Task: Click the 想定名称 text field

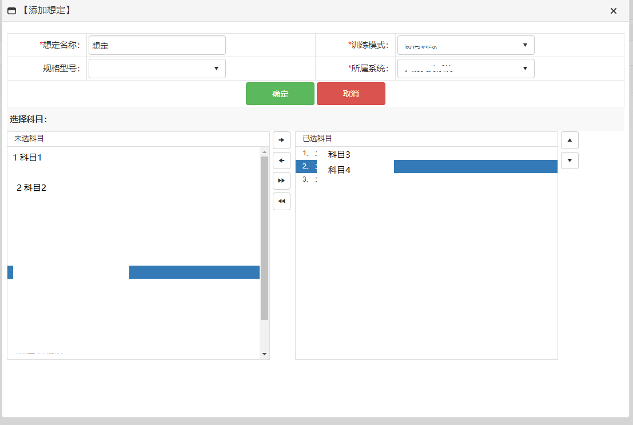Action: [x=157, y=45]
